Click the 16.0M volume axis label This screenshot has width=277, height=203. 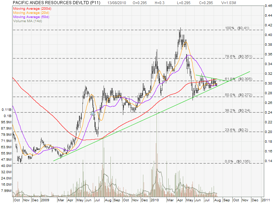(6, 184)
